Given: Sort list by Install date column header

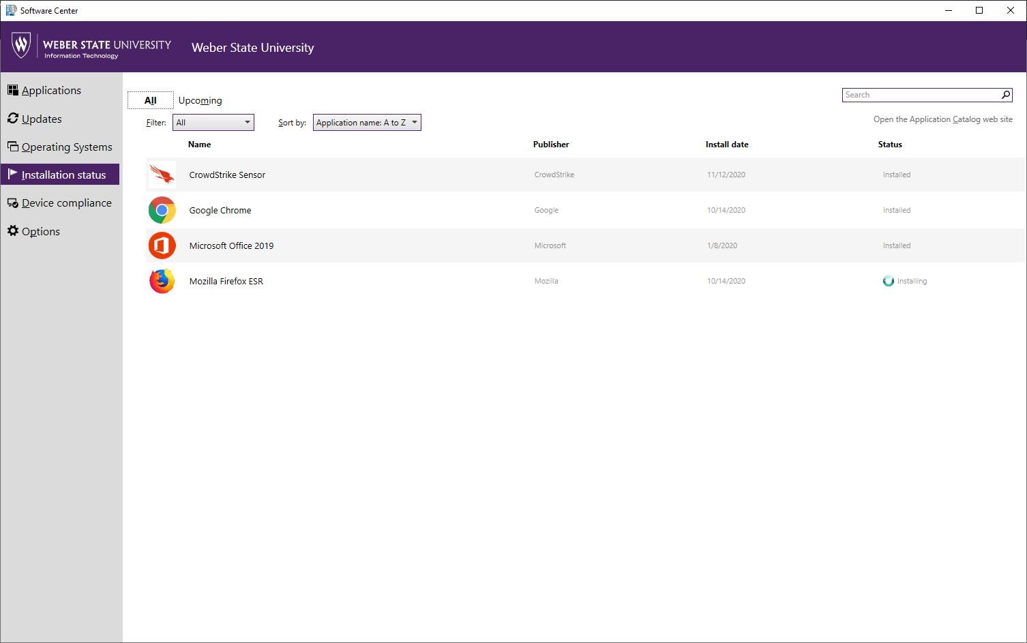Looking at the screenshot, I should (727, 145).
